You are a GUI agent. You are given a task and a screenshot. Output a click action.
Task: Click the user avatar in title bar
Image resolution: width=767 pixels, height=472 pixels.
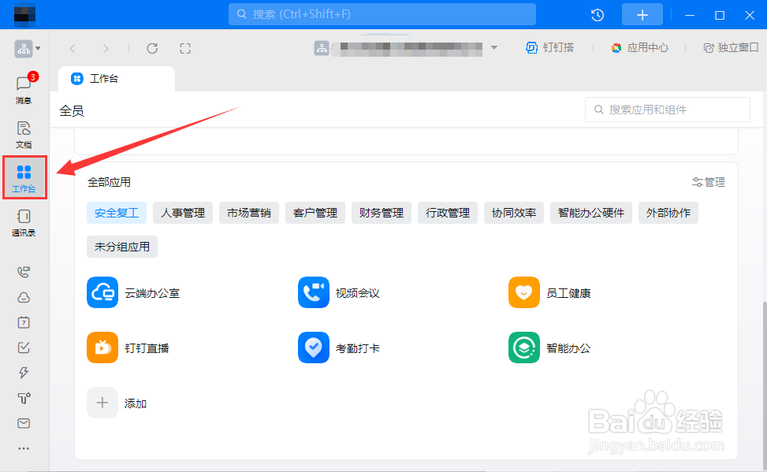click(x=24, y=14)
